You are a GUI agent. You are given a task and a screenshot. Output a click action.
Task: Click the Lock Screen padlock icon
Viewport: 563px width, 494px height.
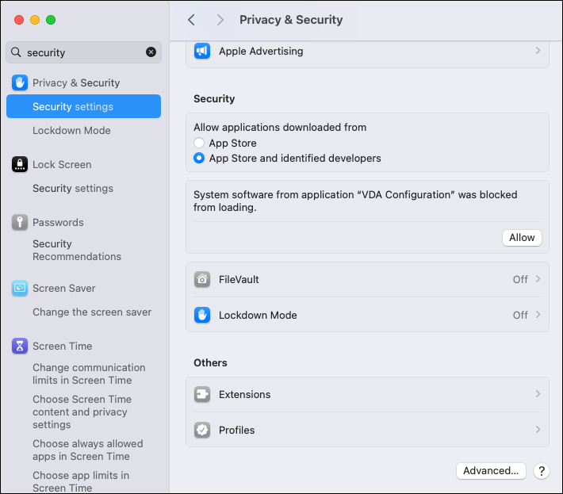coord(20,164)
